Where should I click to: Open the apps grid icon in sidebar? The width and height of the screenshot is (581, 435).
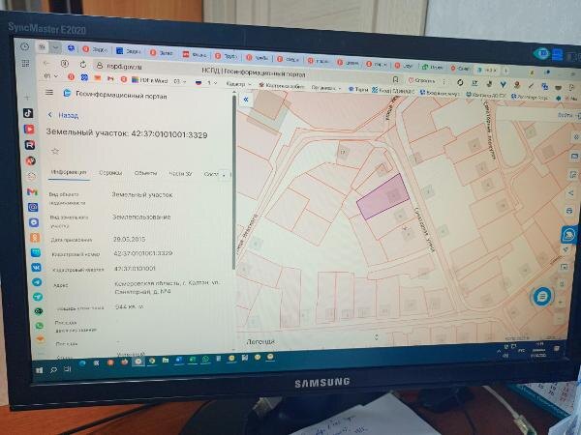click(25, 63)
